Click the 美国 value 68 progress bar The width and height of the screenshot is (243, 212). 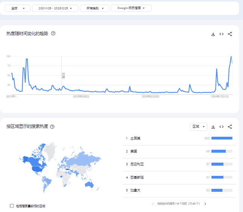coord(222,151)
